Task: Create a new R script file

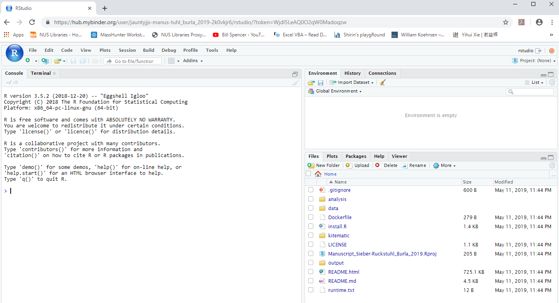Action: (x=27, y=61)
